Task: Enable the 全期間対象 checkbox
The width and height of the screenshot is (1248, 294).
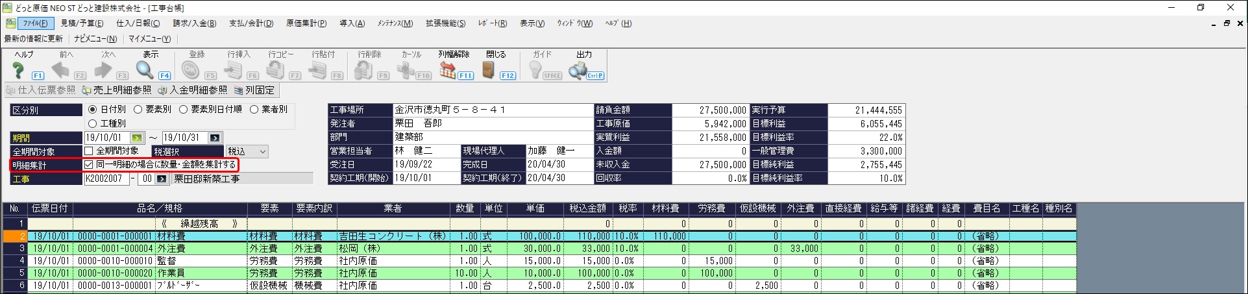Action: click(x=90, y=151)
